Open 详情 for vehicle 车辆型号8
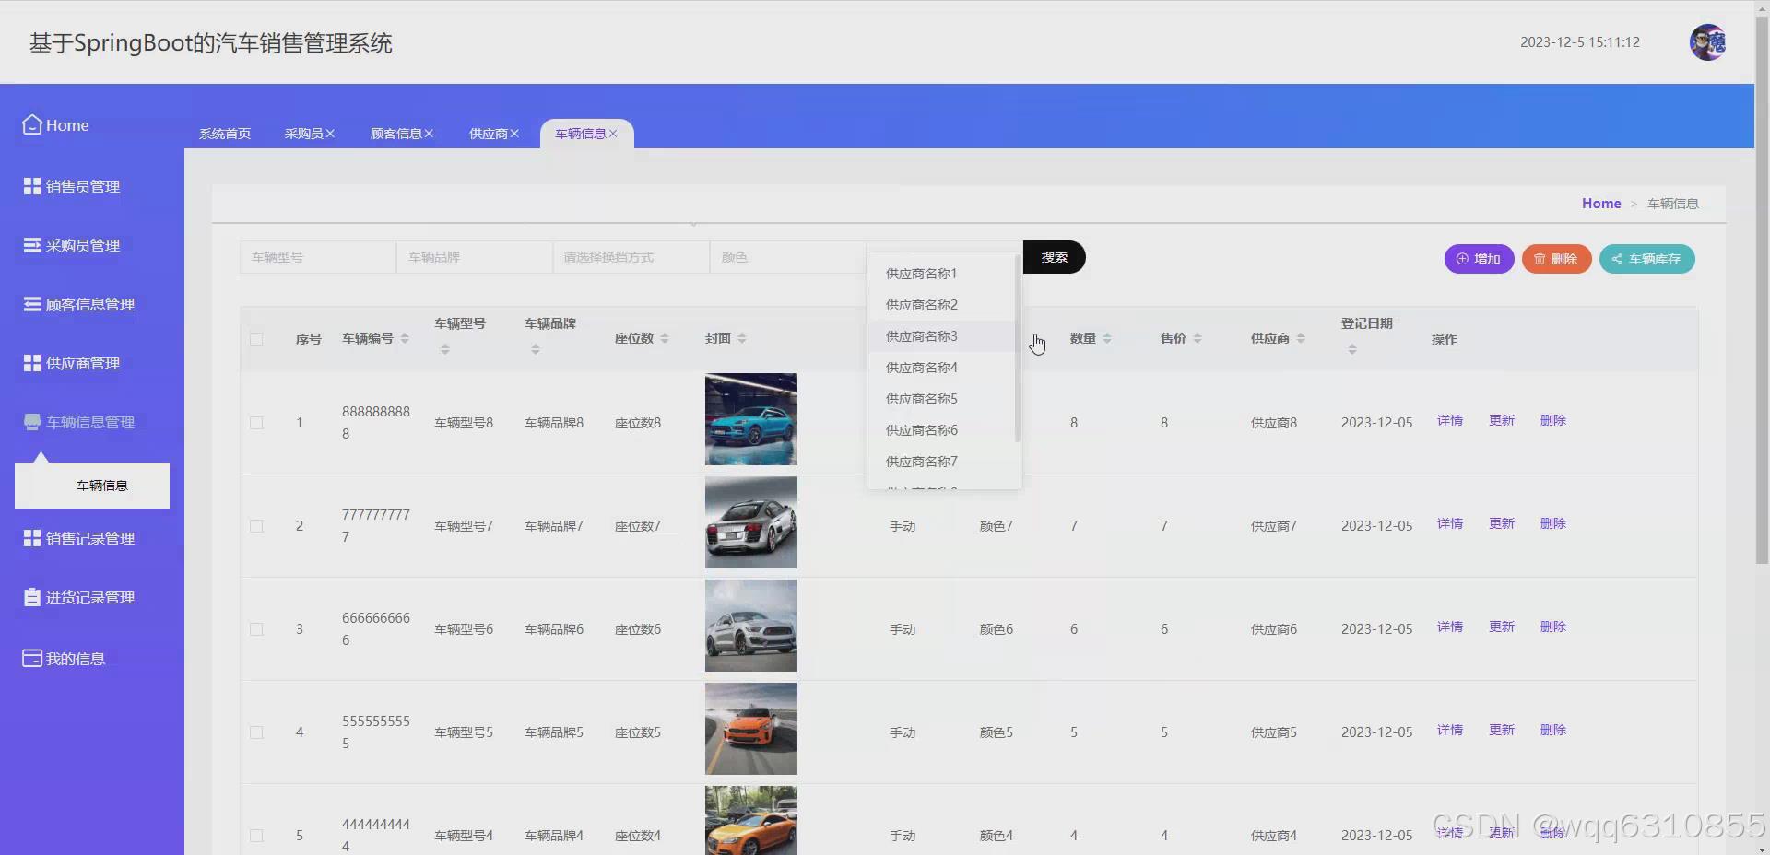This screenshot has width=1770, height=855. [1450, 420]
